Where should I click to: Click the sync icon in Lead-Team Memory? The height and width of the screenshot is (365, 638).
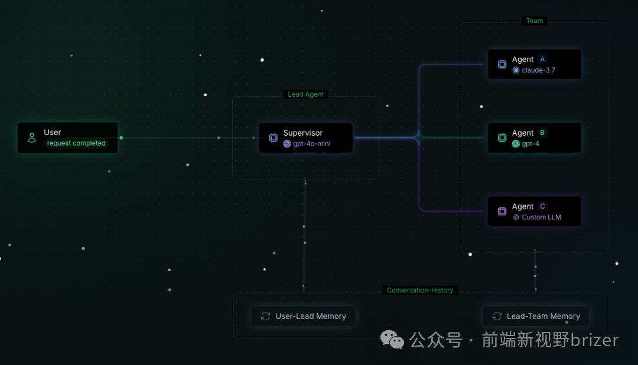click(x=497, y=316)
